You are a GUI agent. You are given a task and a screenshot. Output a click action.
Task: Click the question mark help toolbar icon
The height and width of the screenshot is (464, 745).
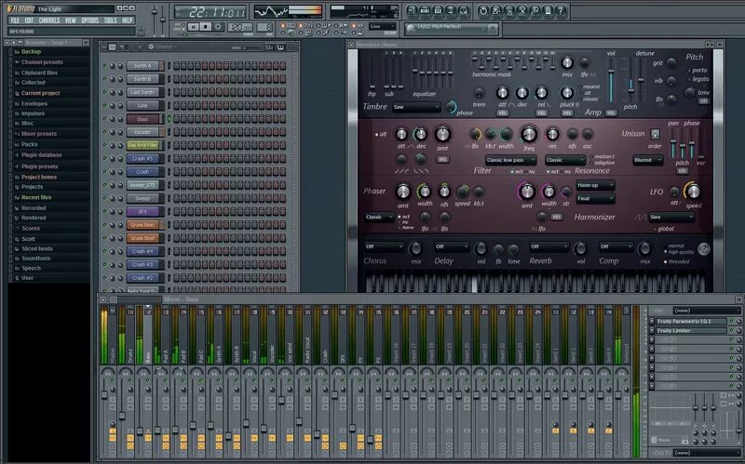point(561,10)
